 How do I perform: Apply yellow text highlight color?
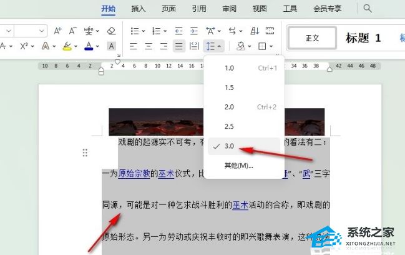pos(67,46)
